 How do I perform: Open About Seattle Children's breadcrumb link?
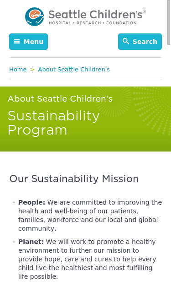74,70
